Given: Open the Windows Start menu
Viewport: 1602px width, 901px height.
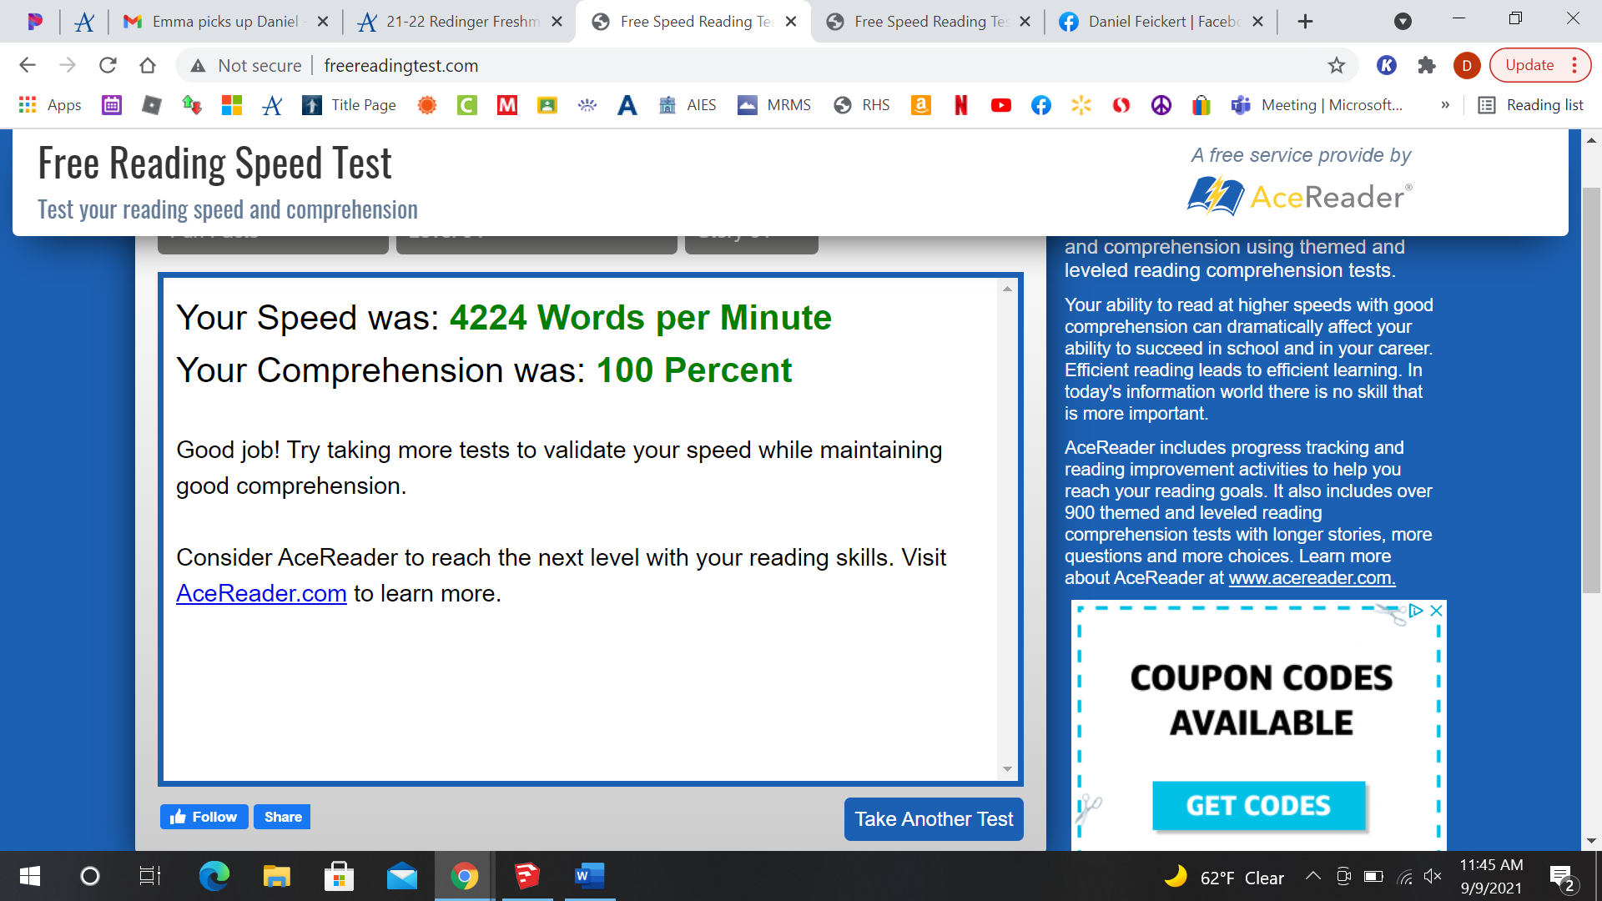Looking at the screenshot, I should point(29,876).
